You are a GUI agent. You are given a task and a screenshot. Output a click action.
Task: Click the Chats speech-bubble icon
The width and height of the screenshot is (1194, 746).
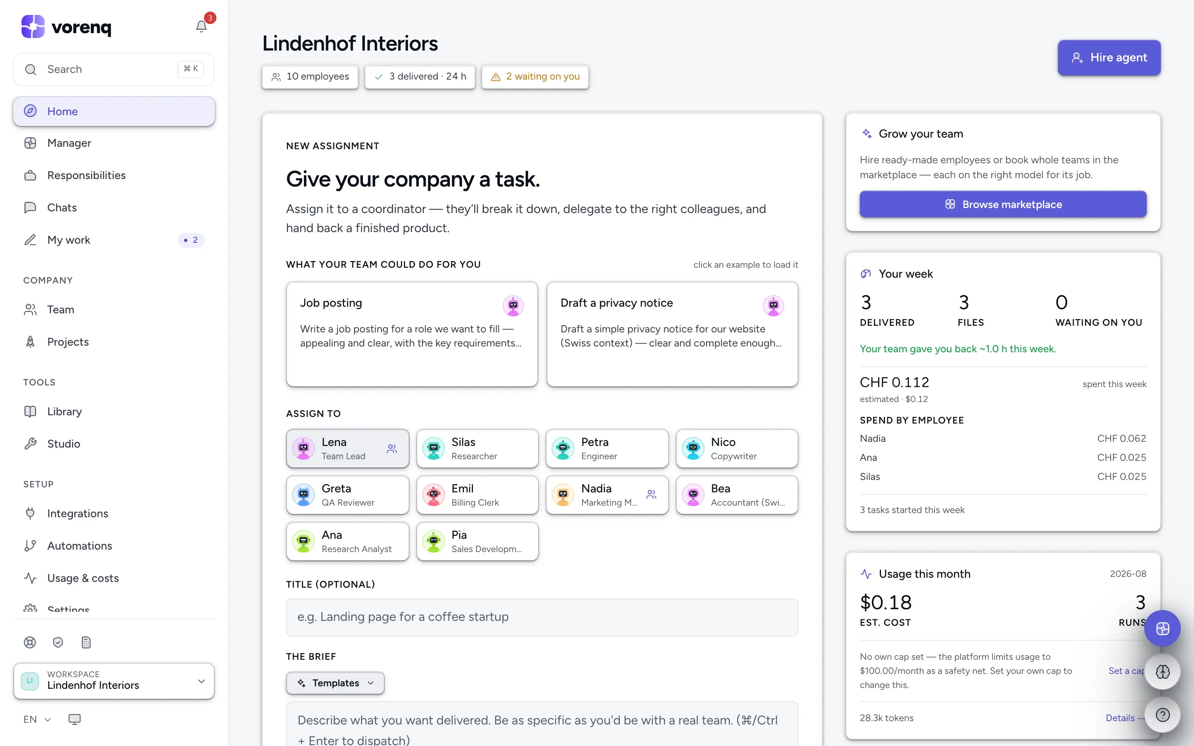31,207
